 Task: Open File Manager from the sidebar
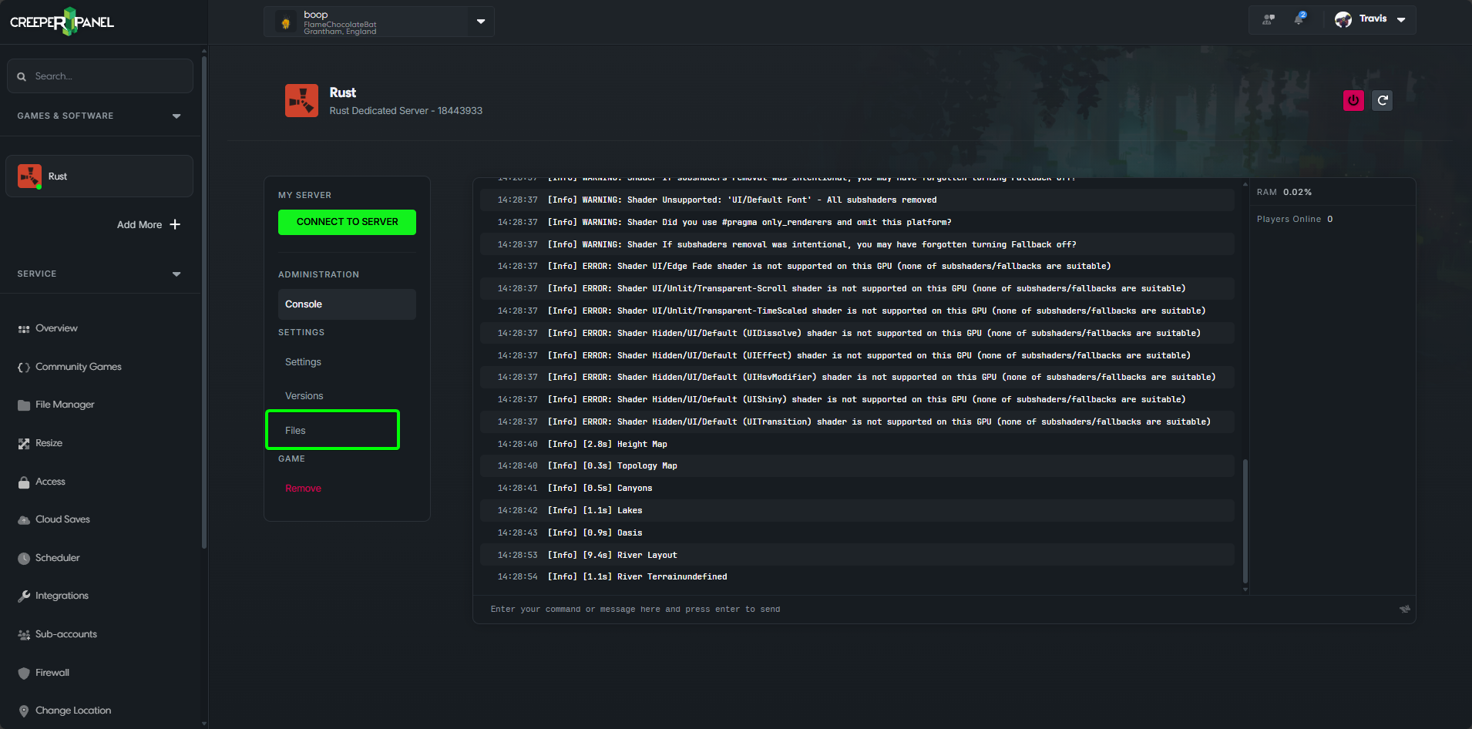click(24, 404)
